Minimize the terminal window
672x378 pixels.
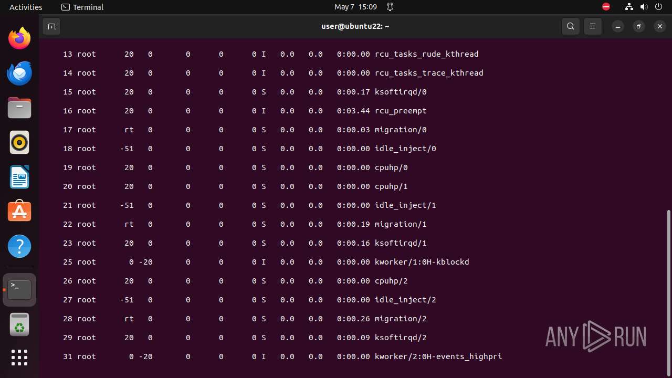click(618, 26)
